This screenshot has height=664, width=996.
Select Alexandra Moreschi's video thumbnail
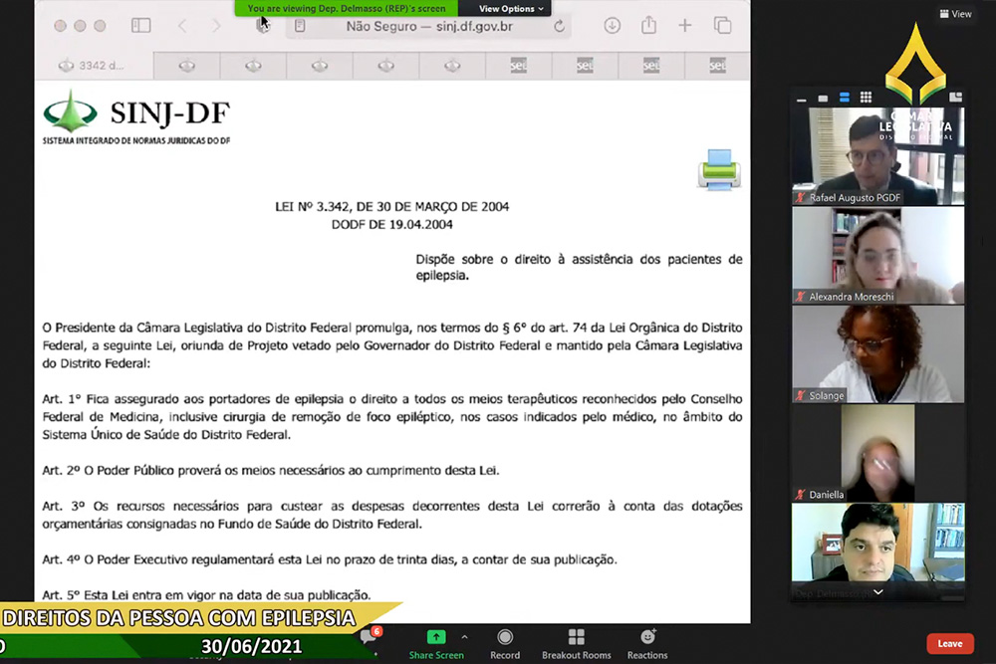[x=877, y=254]
